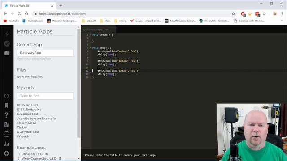
Task: Open the Help question mark icon
Action: [6, 115]
